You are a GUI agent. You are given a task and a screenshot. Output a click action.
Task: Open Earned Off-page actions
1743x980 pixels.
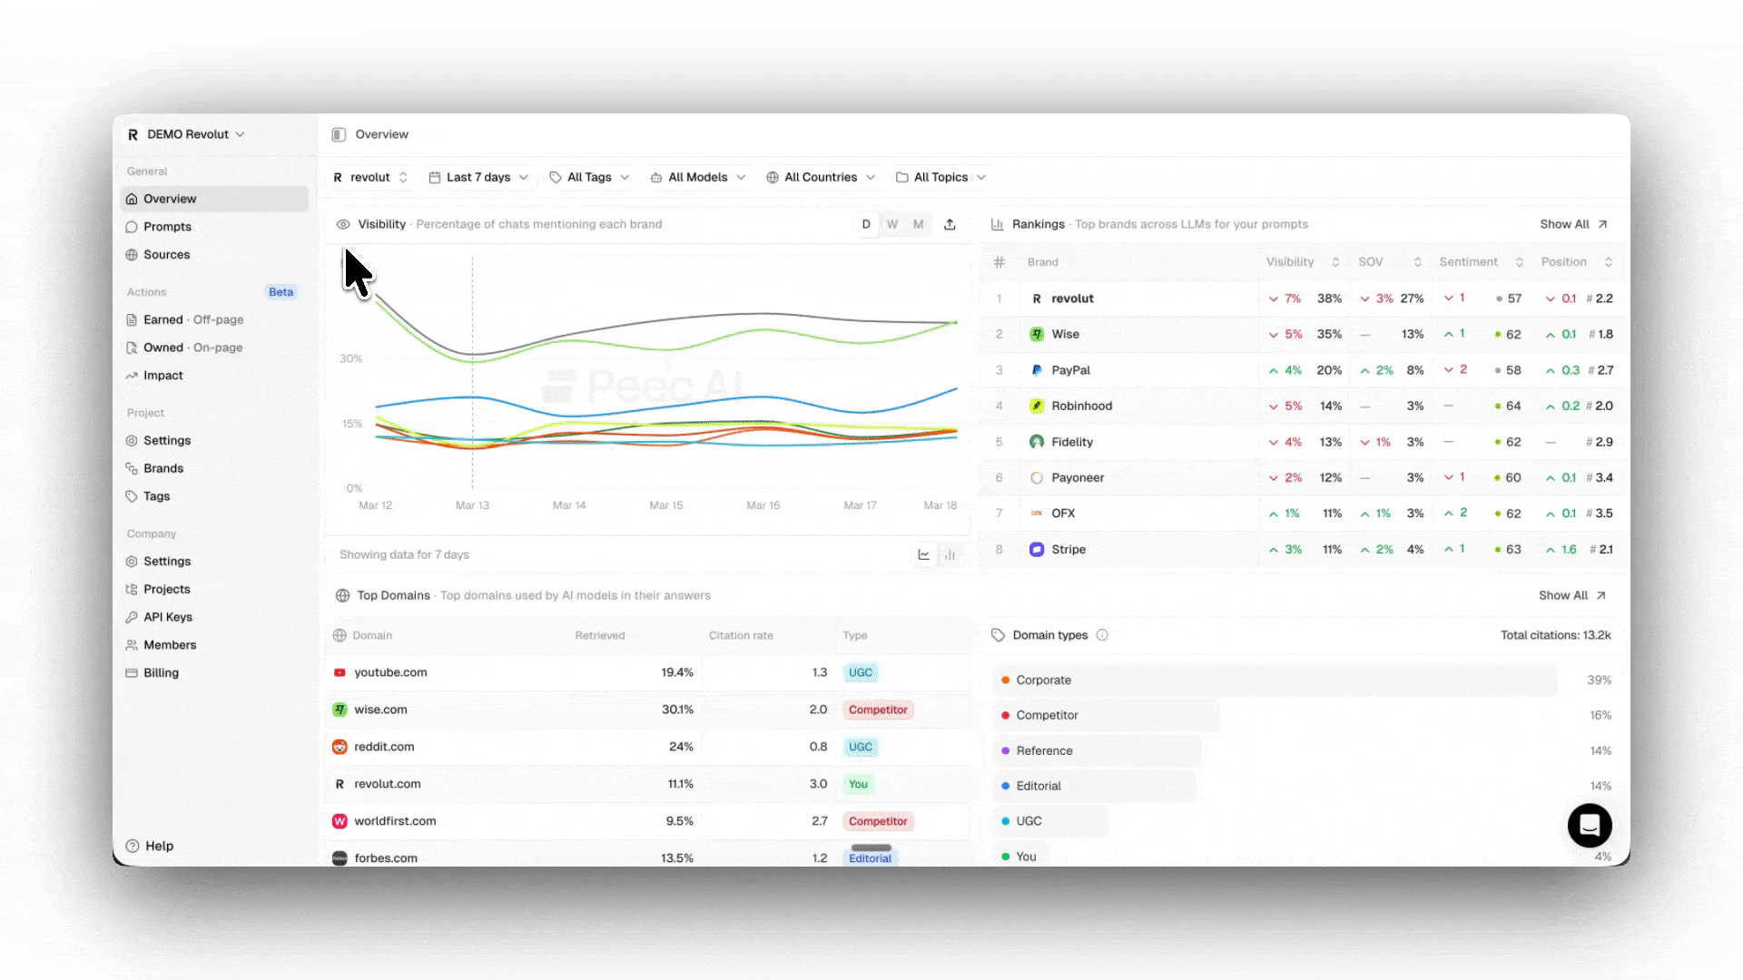coord(214,319)
